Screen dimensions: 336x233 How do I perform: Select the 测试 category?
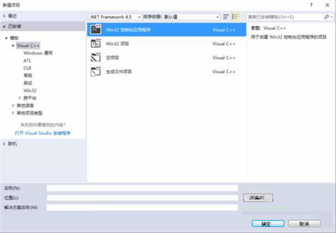click(28, 83)
